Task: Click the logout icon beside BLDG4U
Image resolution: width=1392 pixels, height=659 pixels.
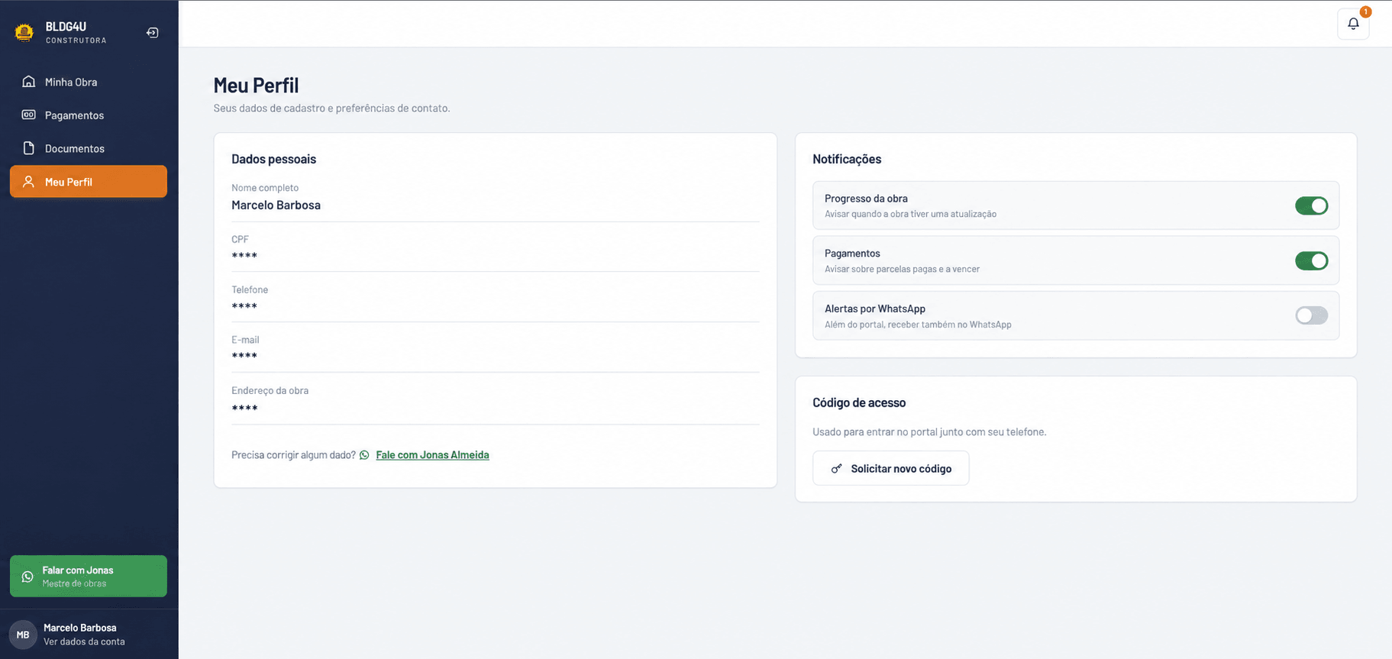Action: (x=153, y=33)
